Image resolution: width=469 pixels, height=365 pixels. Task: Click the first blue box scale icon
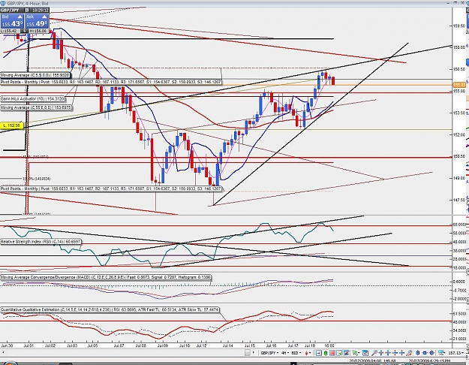click(x=418, y=353)
